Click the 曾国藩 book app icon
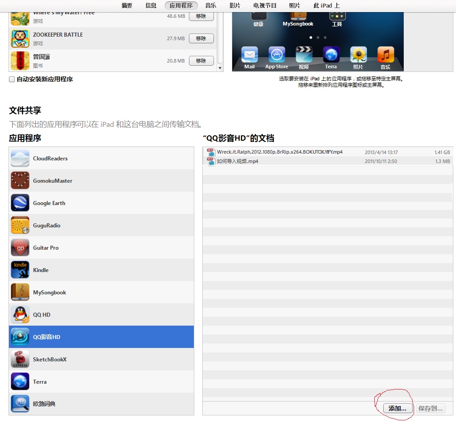Viewport: 456px width, 423px height. tap(20, 60)
